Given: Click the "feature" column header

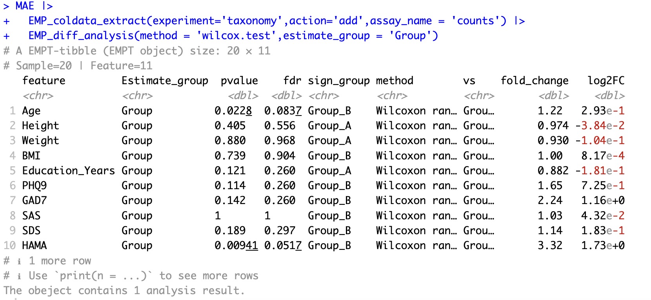Looking at the screenshot, I should point(44,81).
